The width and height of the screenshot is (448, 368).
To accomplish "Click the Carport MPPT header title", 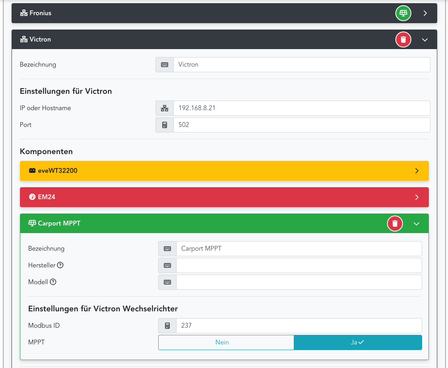I will click(x=59, y=224).
